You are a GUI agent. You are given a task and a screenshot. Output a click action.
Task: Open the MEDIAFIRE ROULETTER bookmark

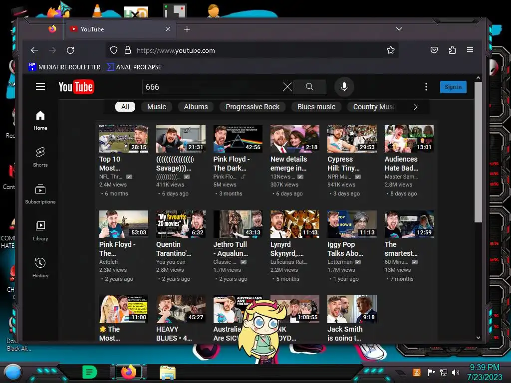coord(64,67)
